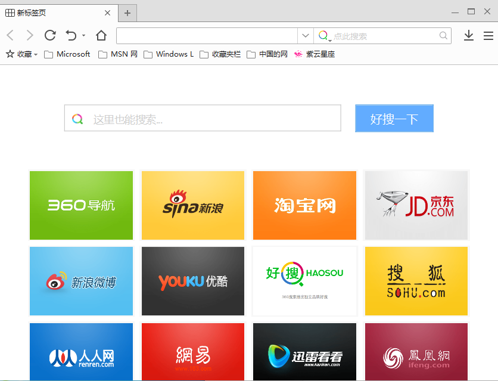Screen dimensions: 498x381
Task: Reload the page with the refresh icon
Action: [50, 35]
